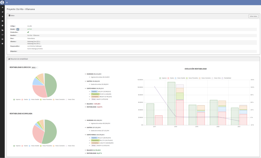The width and height of the screenshot is (261, 158).
Task: Click the envelope mail icon in sidebar
Action: [x=2, y=34]
